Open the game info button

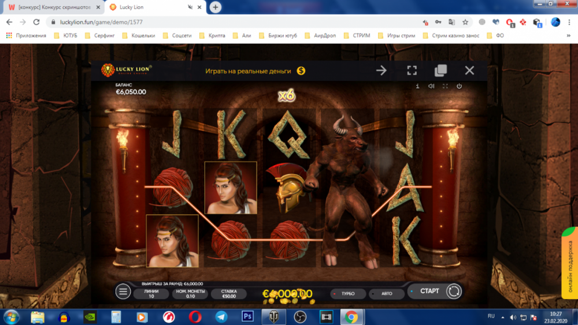tap(417, 86)
